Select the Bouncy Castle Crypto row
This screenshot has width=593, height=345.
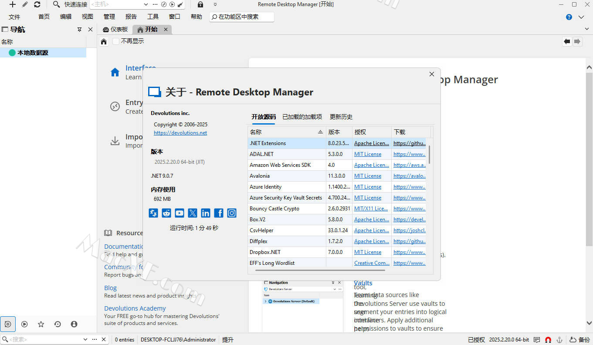tap(337, 209)
